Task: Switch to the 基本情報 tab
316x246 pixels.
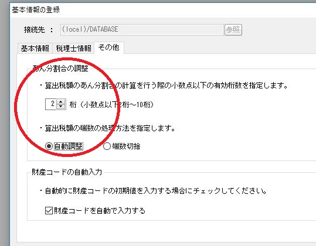Action: (x=35, y=48)
